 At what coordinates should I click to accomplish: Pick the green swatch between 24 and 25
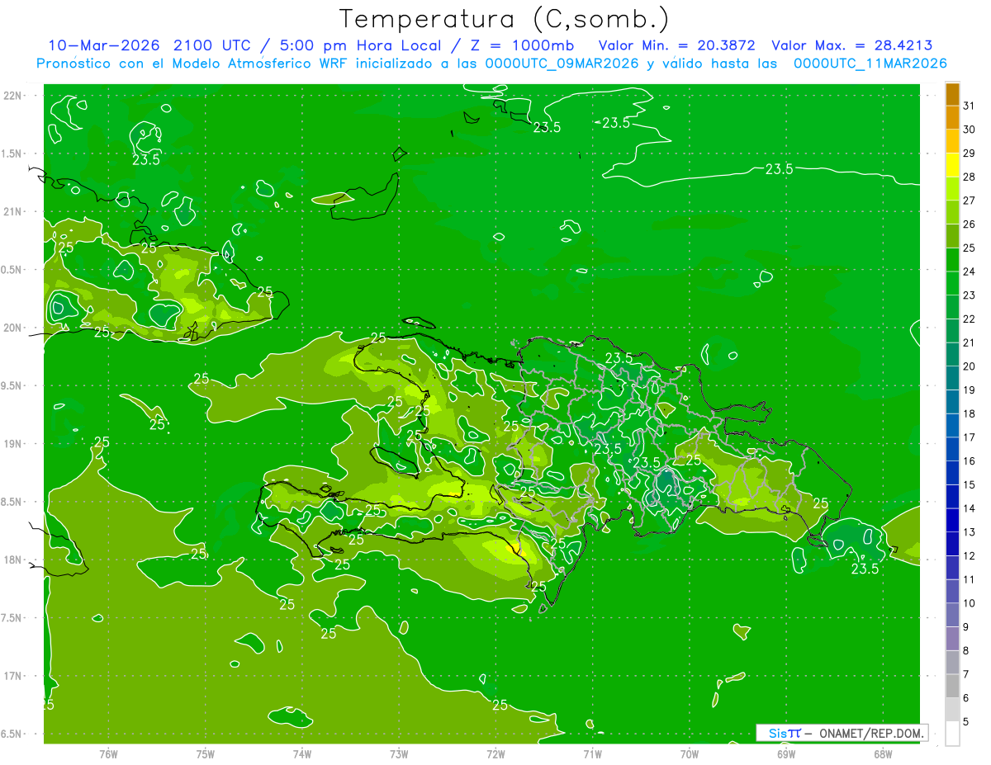[952, 260]
